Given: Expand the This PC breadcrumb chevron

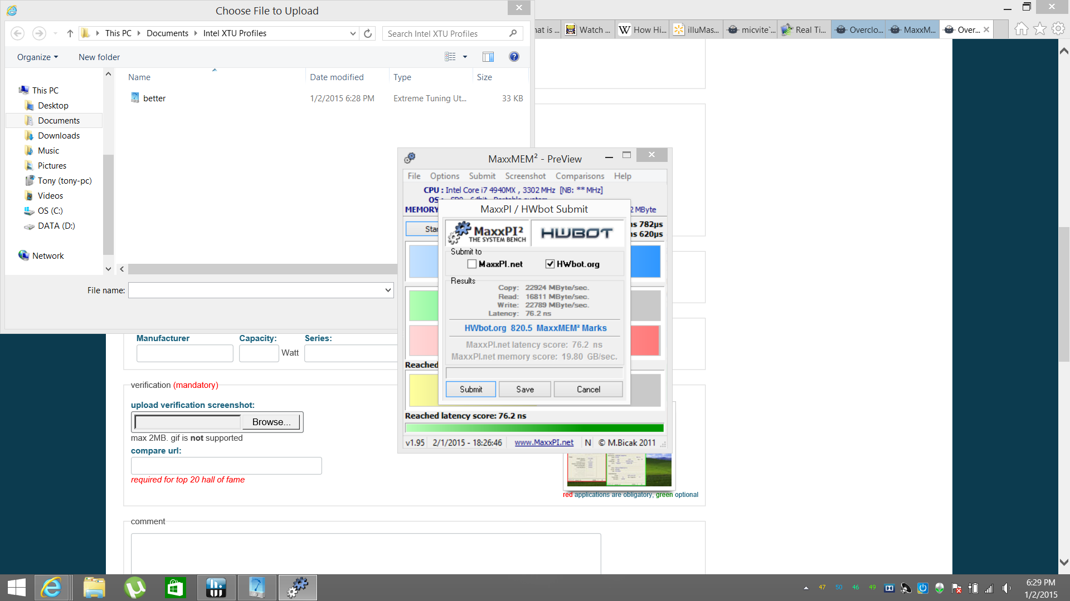Looking at the screenshot, I should tap(139, 33).
